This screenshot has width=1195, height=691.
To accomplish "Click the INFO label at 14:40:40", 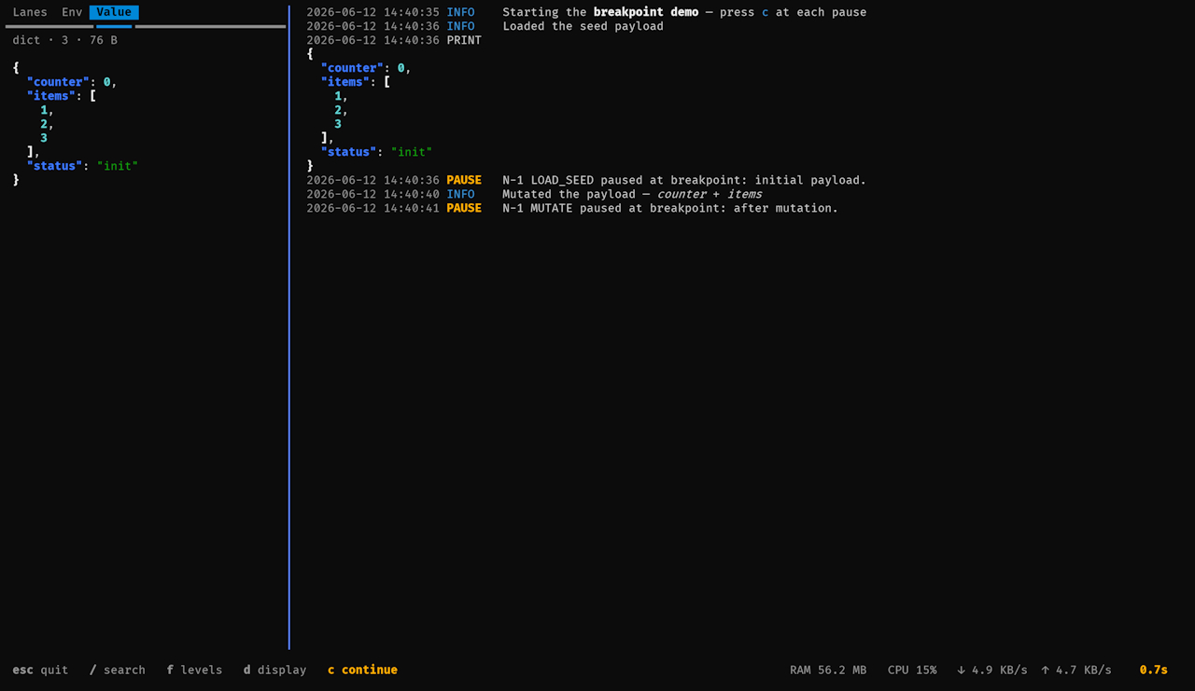I will [460, 194].
